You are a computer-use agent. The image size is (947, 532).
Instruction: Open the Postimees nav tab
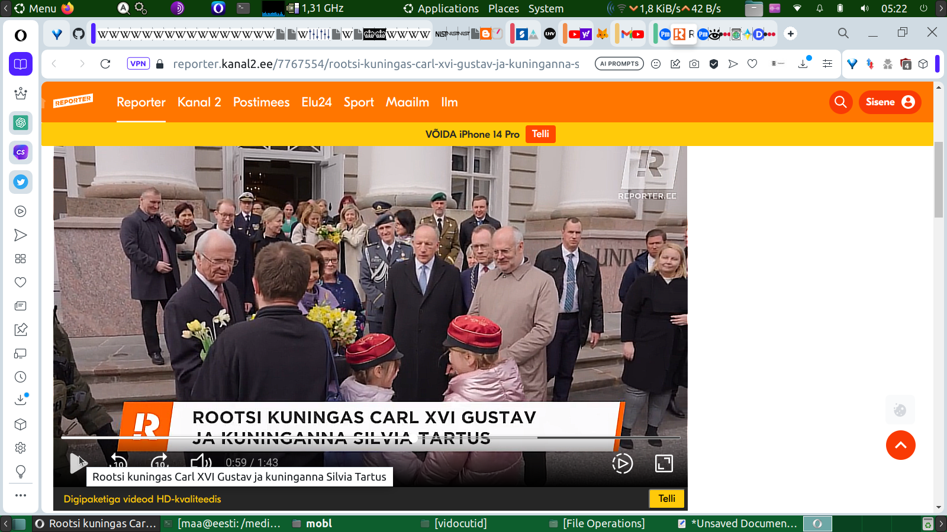tap(262, 102)
